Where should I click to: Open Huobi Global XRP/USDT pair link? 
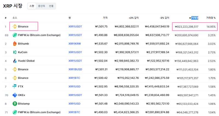point(75,61)
